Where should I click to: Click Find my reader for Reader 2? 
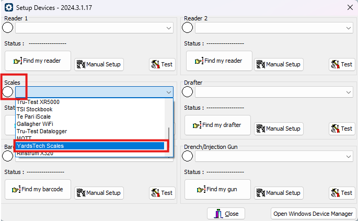tap(218, 61)
